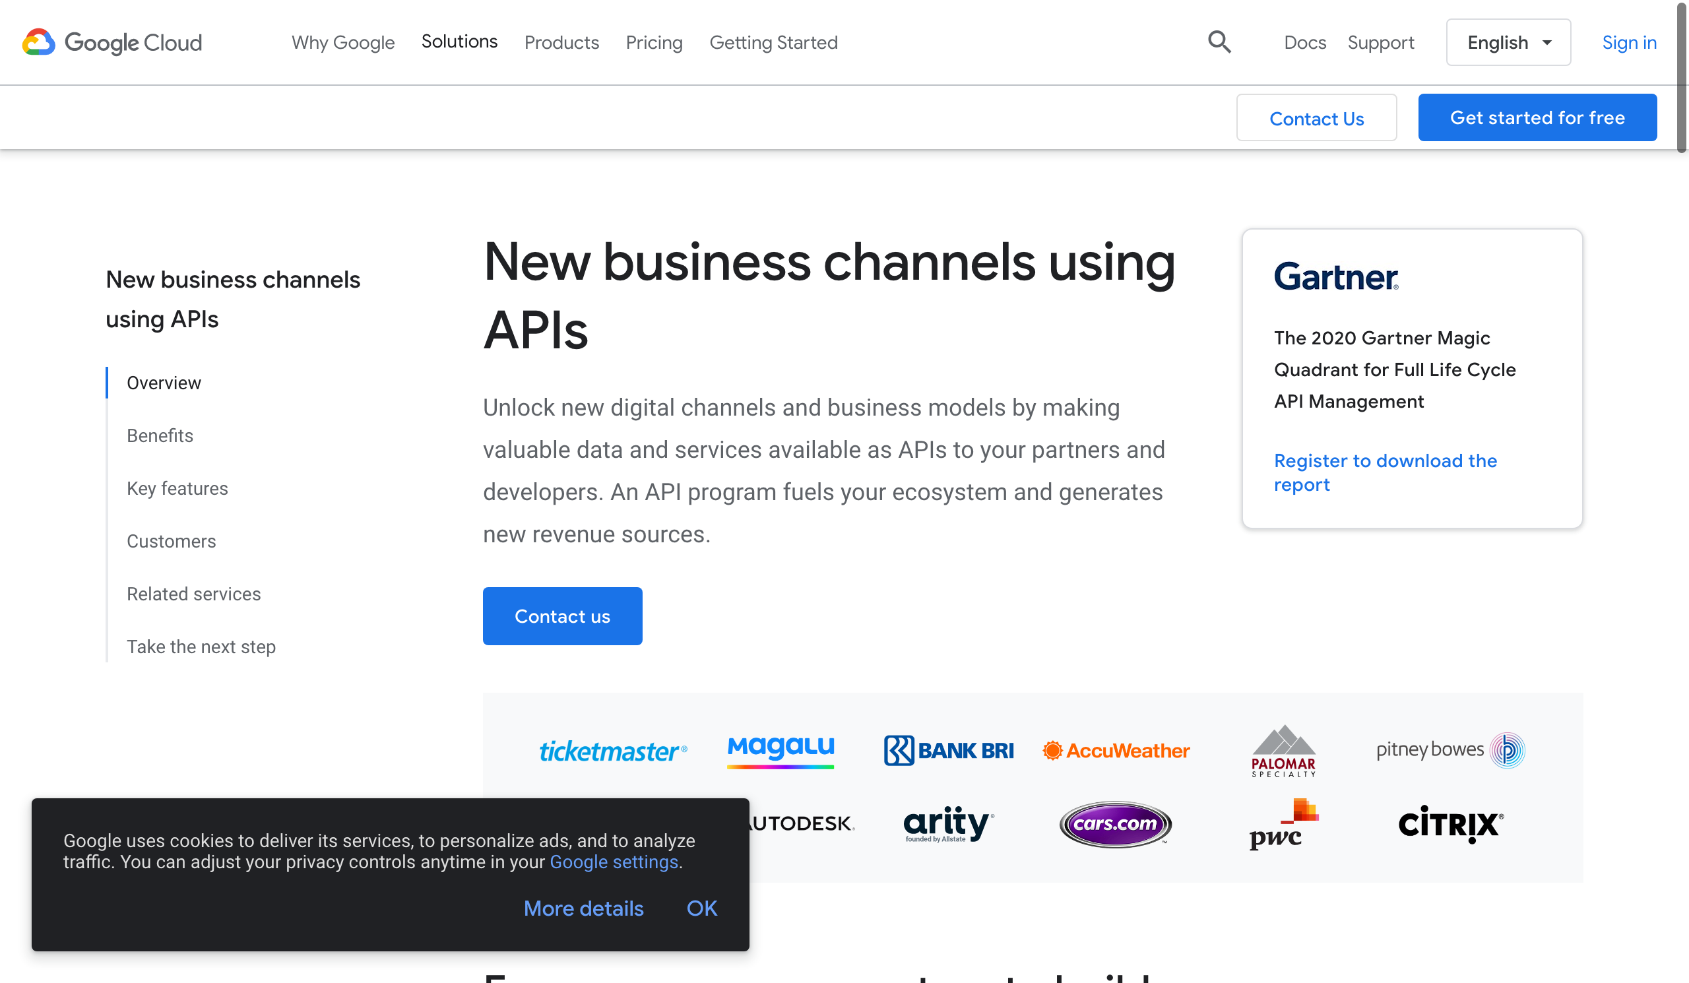Click Sign in
This screenshot has width=1689, height=983.
tap(1629, 42)
